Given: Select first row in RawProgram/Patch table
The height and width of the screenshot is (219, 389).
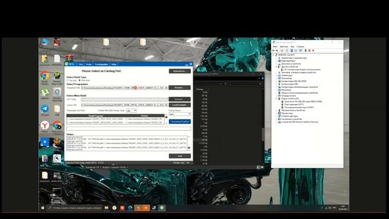Looking at the screenshot, I should 115,119.
